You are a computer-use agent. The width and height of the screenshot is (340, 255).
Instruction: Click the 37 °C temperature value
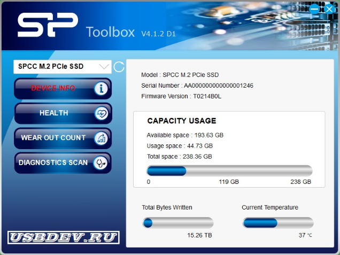coord(305,235)
